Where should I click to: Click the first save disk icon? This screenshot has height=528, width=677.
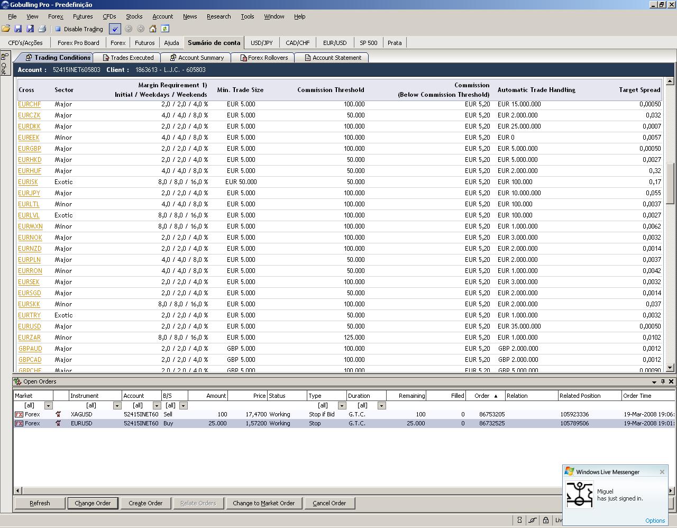[x=18, y=29]
